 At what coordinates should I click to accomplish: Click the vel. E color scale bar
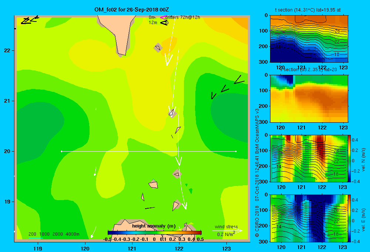pyautogui.click(x=349, y=218)
